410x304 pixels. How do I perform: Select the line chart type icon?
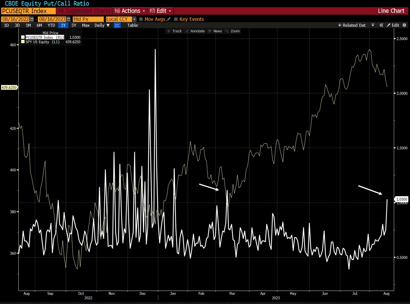coord(117,25)
